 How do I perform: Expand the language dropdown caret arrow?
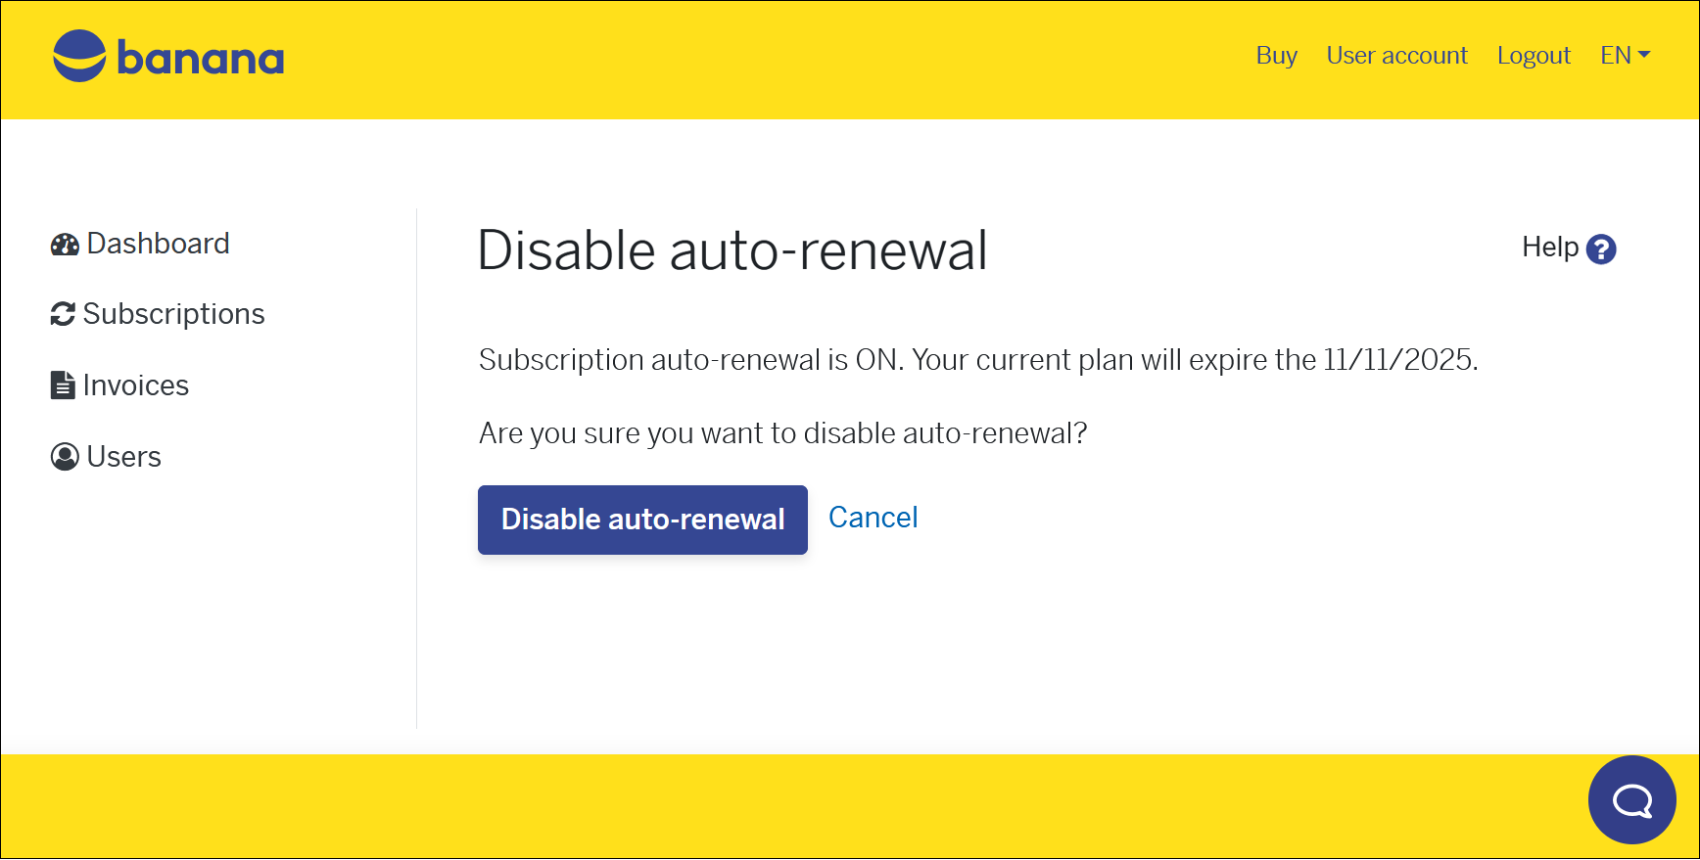point(1644,55)
